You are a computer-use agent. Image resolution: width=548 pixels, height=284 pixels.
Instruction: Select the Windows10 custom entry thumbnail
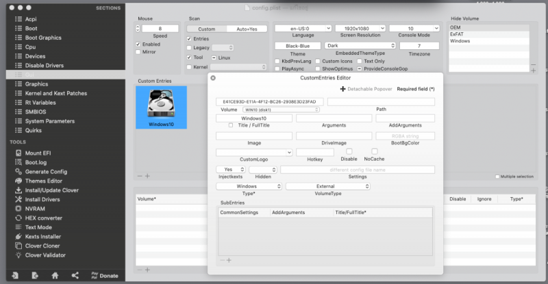(x=161, y=107)
